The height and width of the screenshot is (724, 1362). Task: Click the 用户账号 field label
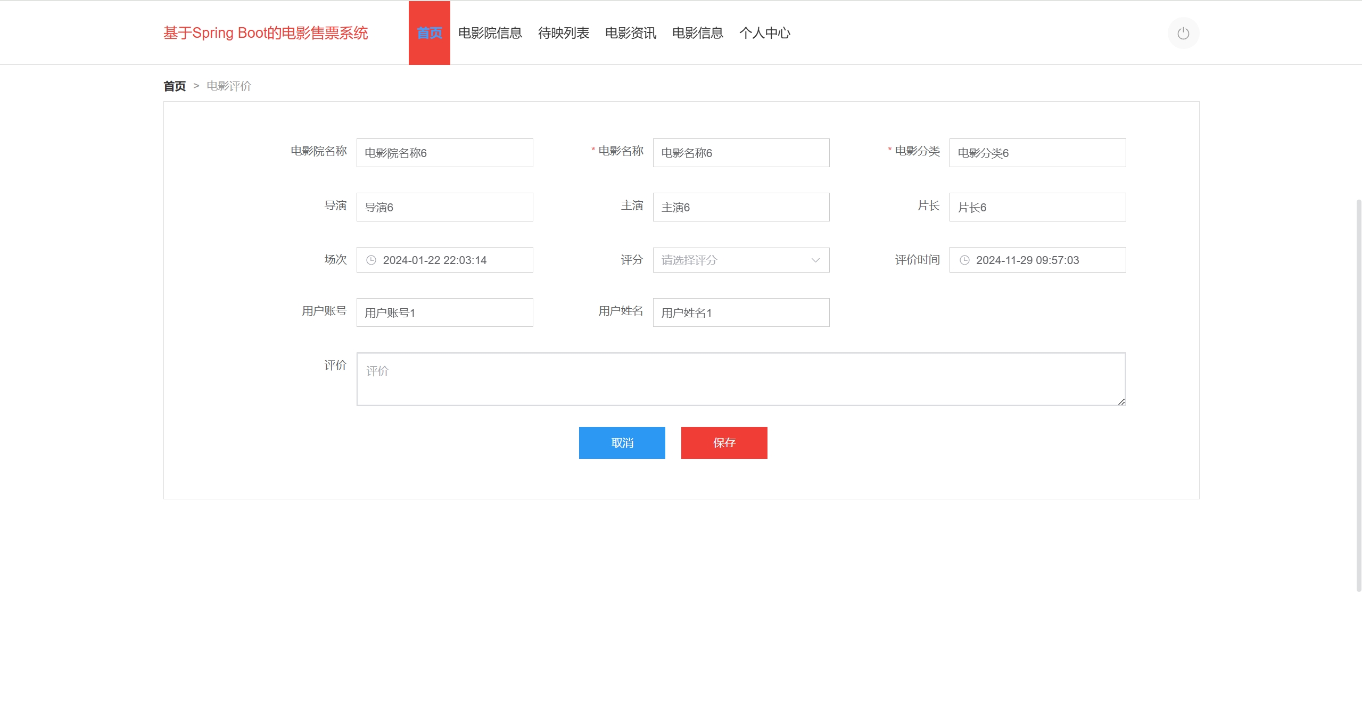324,311
